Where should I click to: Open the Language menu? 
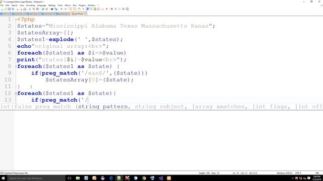(41, 6)
